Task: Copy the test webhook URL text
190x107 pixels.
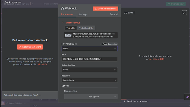Action: click(94, 35)
